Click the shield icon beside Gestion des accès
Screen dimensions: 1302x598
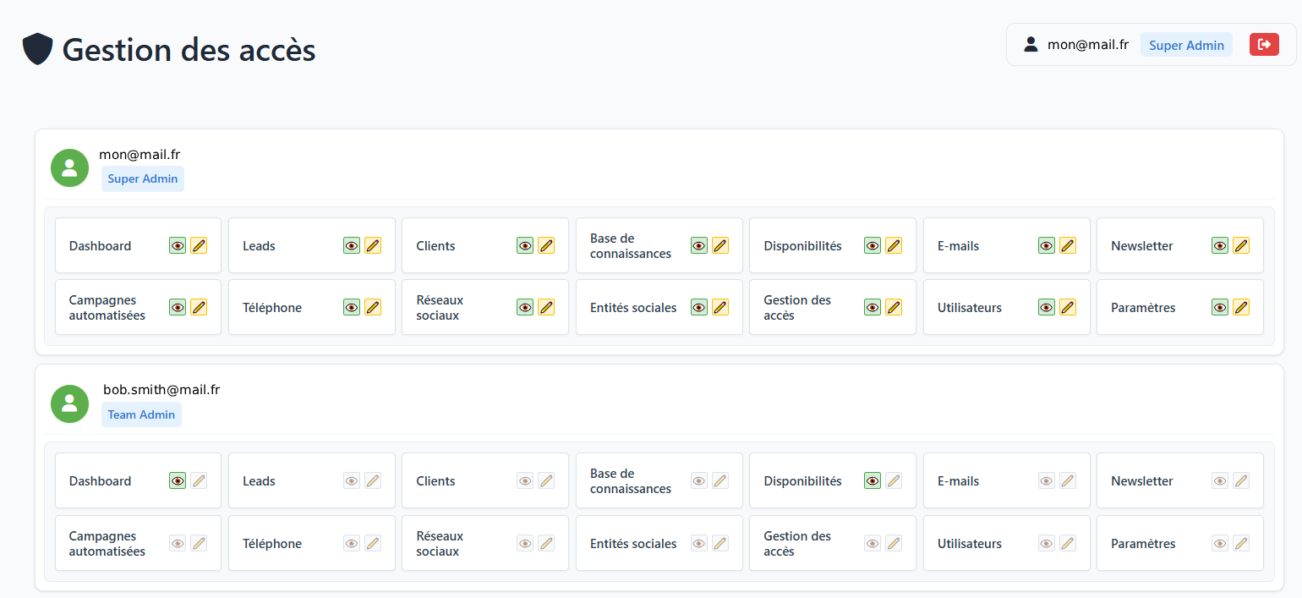(37, 50)
